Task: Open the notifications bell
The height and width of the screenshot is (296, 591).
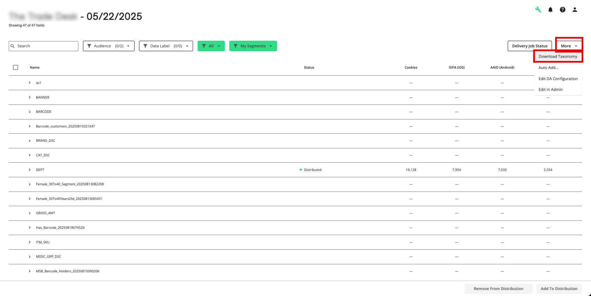Action: tap(550, 10)
